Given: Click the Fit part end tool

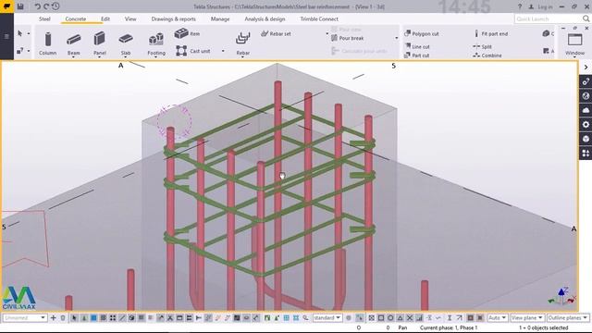Looking at the screenshot, I should (x=491, y=33).
